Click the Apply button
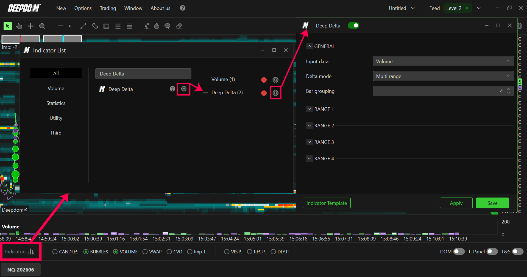The image size is (527, 277). tap(456, 203)
